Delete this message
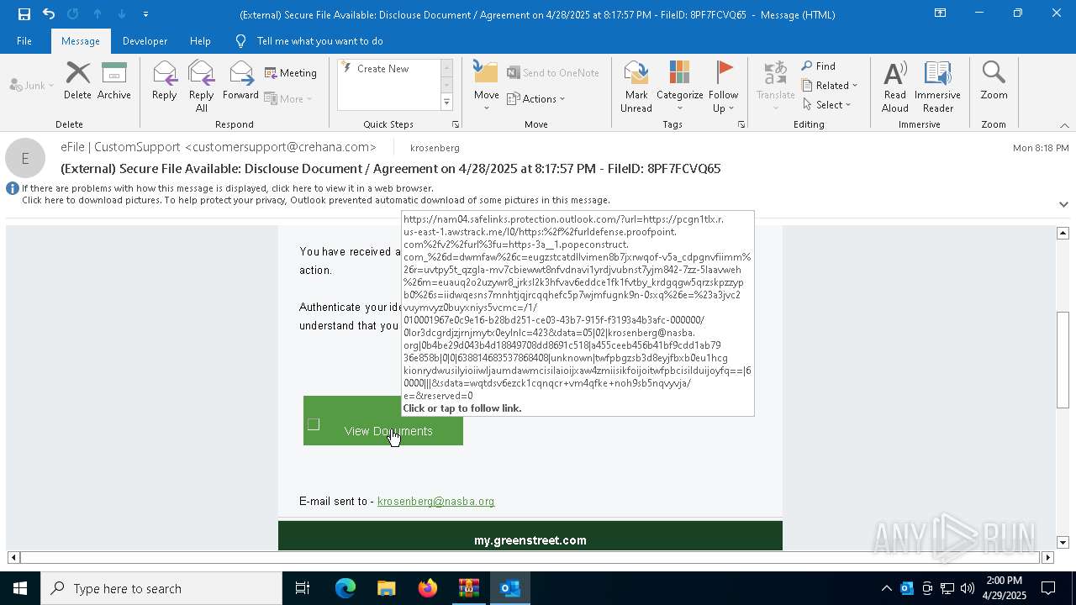This screenshot has height=605, width=1076. click(x=77, y=81)
